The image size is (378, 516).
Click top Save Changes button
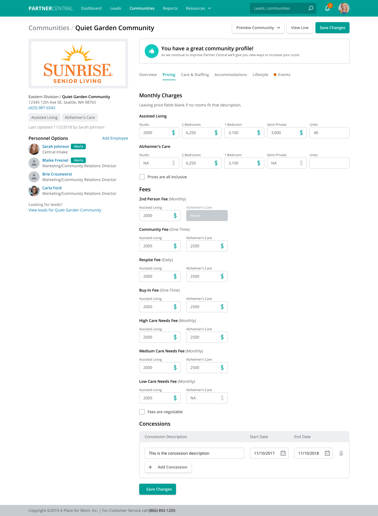click(332, 28)
